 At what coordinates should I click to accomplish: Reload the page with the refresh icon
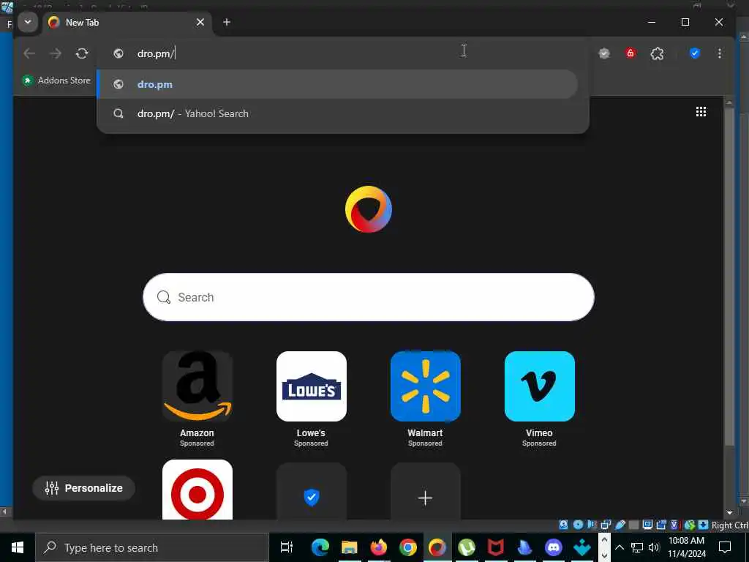(x=82, y=53)
